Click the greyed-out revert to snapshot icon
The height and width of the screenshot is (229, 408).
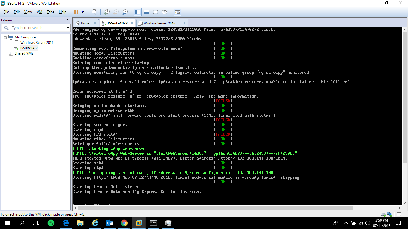[116, 12]
